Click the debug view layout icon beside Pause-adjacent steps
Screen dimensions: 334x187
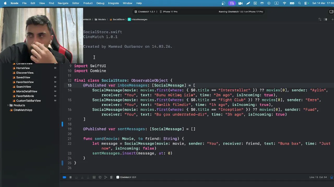coord(94,177)
